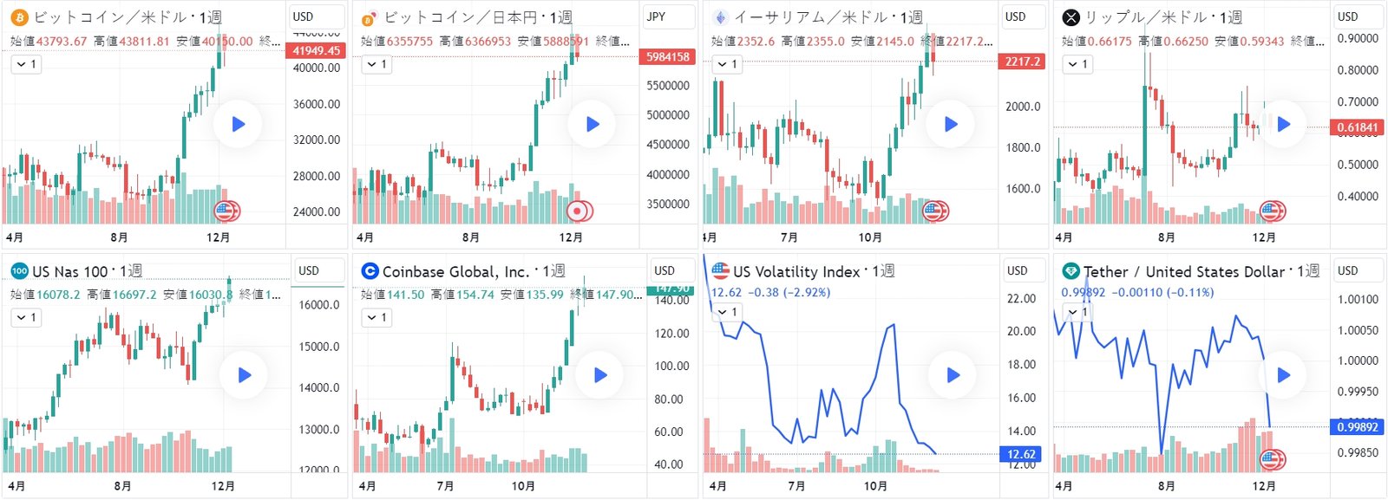1388x500 pixels.
Task: Click the blue 12.62 price label on the VIX chart
Action: (x=1021, y=454)
